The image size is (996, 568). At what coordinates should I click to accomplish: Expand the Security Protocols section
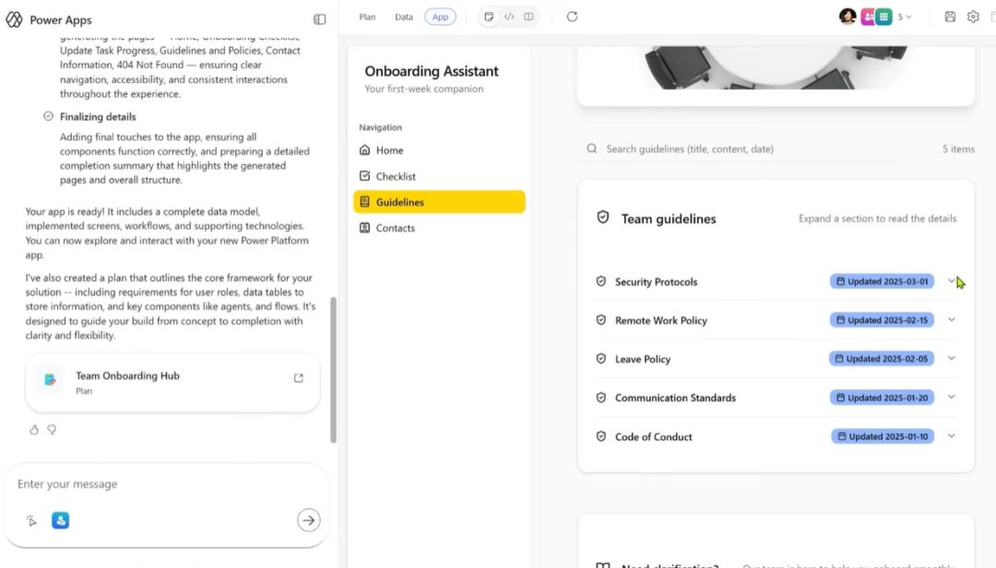[x=952, y=281]
